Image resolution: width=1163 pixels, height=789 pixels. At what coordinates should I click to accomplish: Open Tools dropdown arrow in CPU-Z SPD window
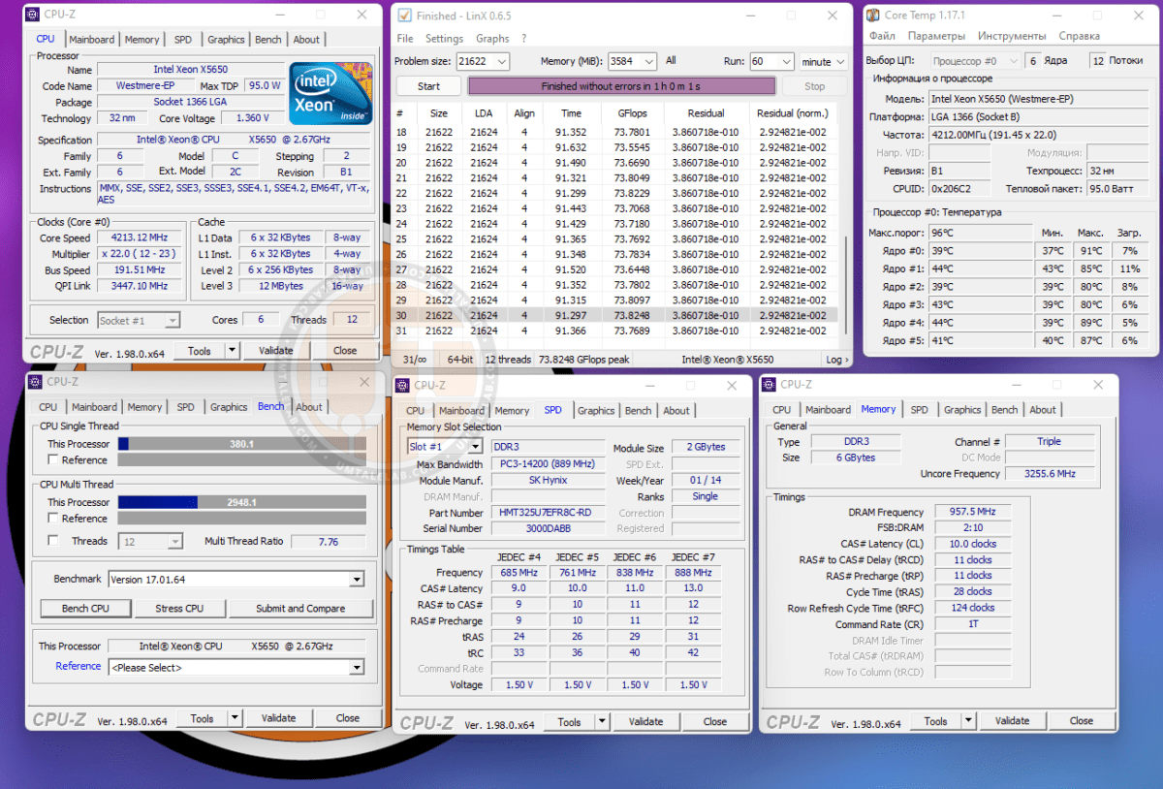(x=604, y=722)
